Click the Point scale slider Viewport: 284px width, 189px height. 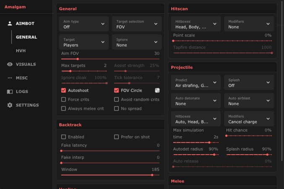pyautogui.click(x=222, y=41)
